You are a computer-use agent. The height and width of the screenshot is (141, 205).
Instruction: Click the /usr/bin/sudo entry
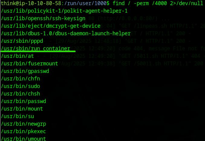pos(21,86)
